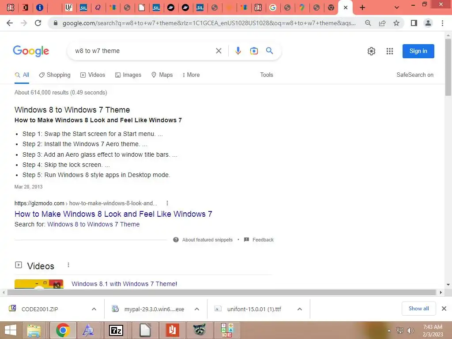The width and height of the screenshot is (452, 339).
Task: Open the Google apps grid
Action: tap(390, 51)
